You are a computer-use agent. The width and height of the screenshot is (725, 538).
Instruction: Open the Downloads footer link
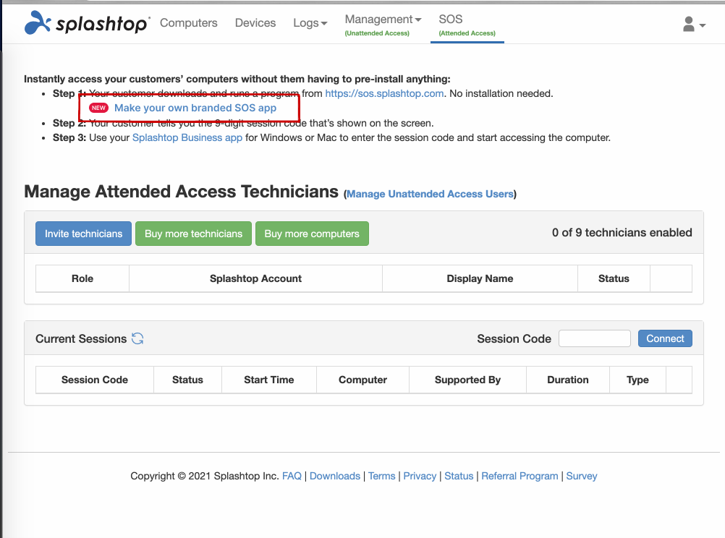pos(335,476)
